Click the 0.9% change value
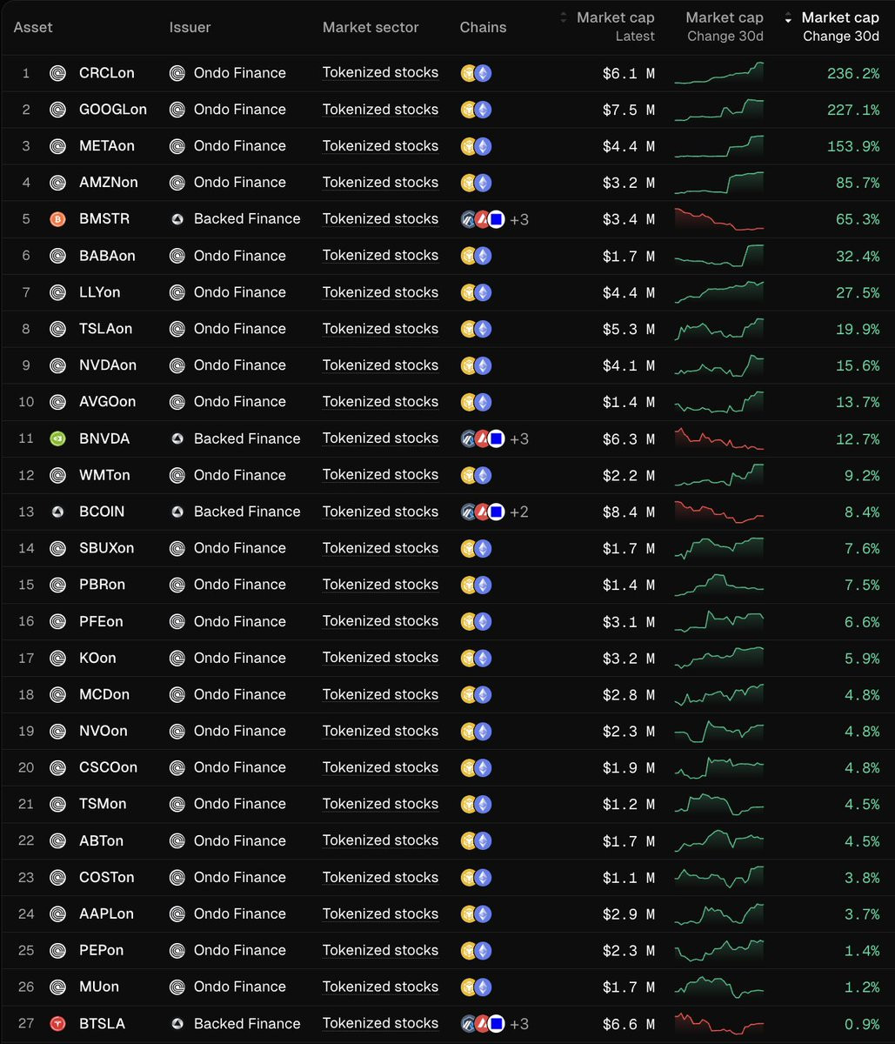Image resolution: width=895 pixels, height=1044 pixels. coord(862,1025)
